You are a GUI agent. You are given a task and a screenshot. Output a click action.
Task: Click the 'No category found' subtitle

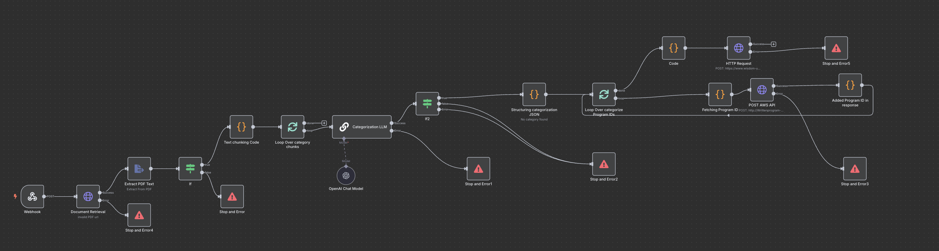[x=534, y=119]
